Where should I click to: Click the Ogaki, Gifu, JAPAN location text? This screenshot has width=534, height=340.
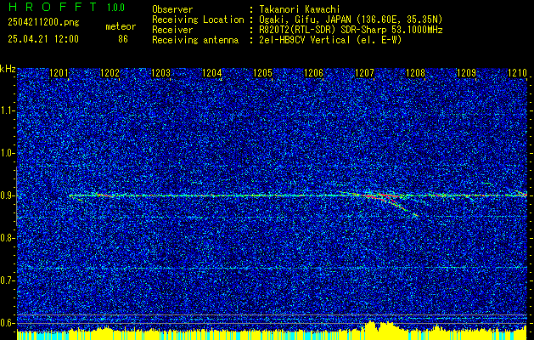pyautogui.click(x=351, y=20)
